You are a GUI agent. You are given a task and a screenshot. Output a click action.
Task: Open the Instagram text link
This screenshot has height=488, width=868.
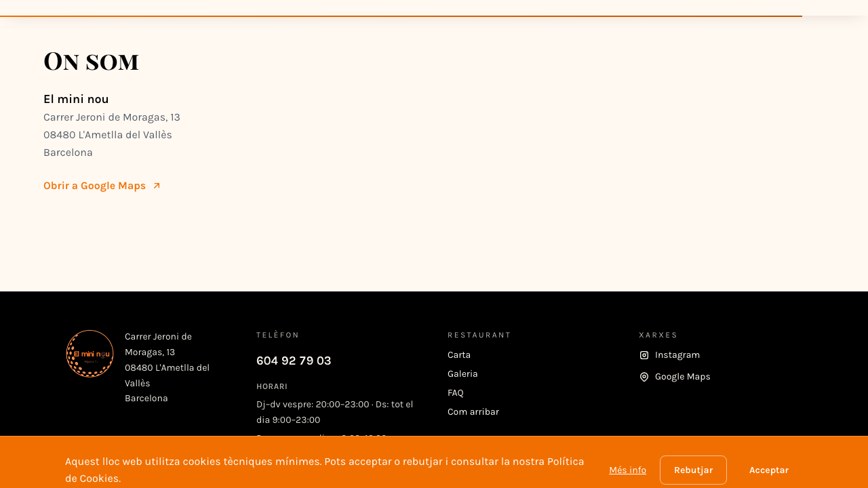click(x=677, y=355)
